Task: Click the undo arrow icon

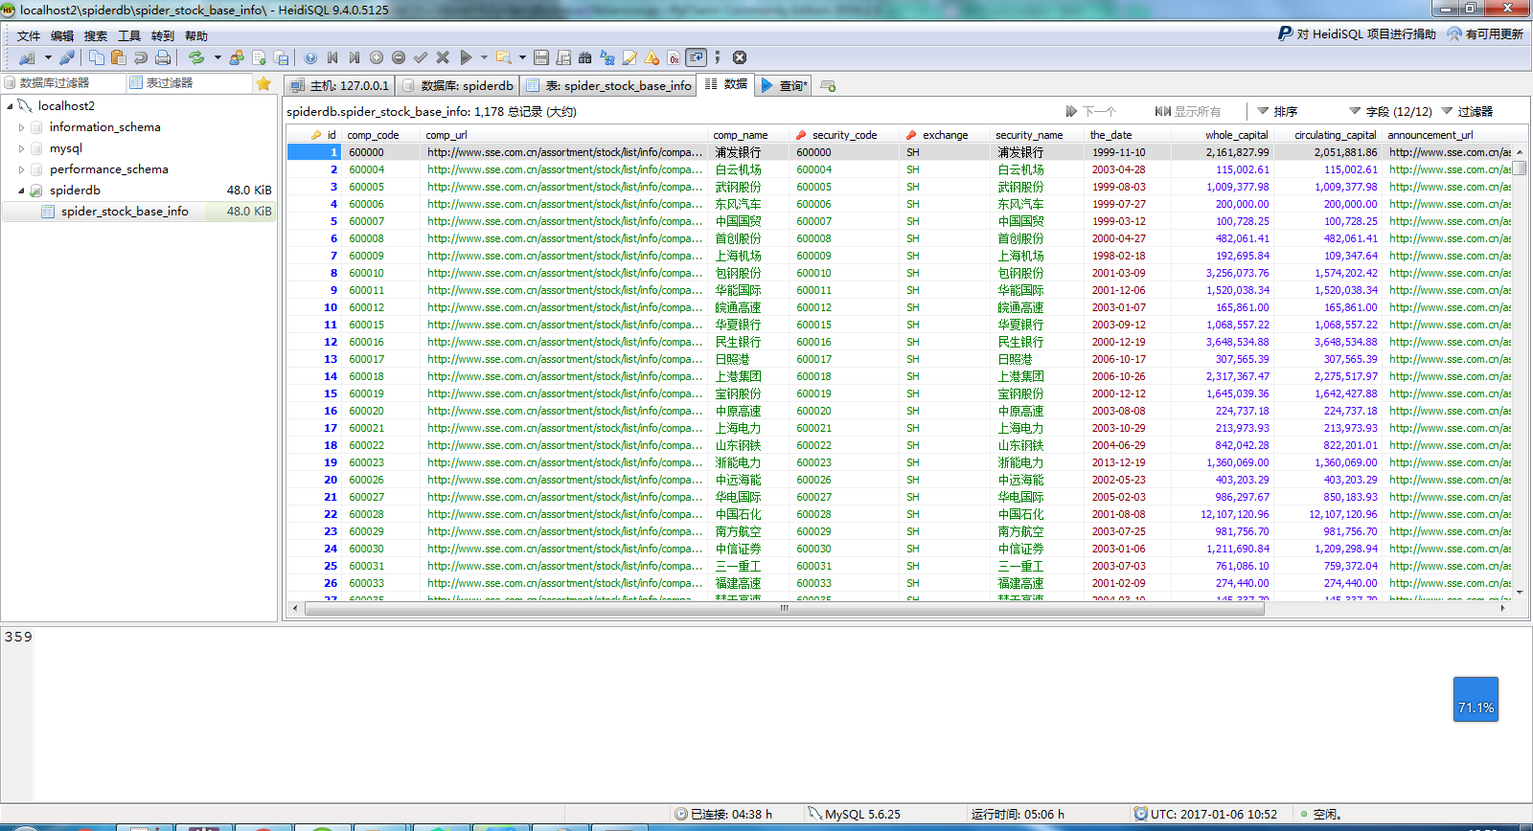Action: pyautogui.click(x=141, y=57)
